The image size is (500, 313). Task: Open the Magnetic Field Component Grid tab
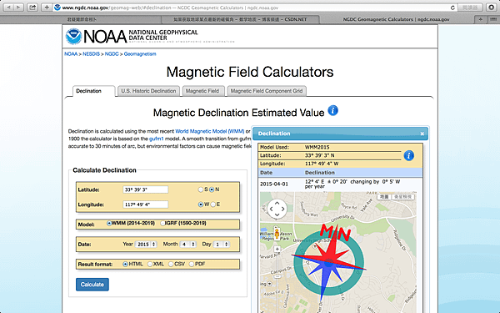tap(267, 91)
